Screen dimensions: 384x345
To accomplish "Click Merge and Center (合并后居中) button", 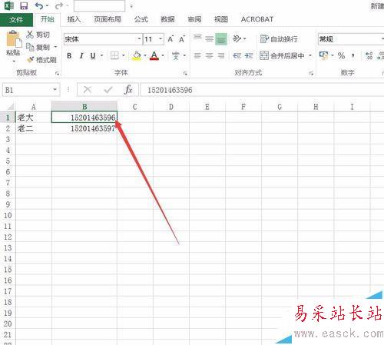I will 282,55.
